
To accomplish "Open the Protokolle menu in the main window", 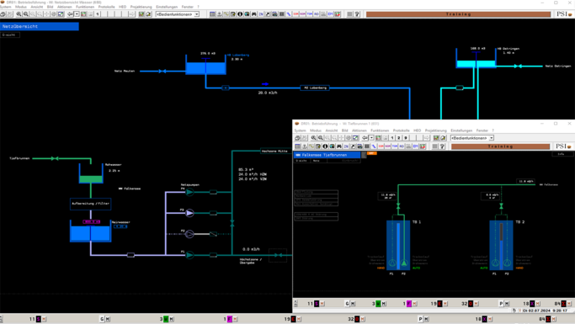I will tap(106, 7).
